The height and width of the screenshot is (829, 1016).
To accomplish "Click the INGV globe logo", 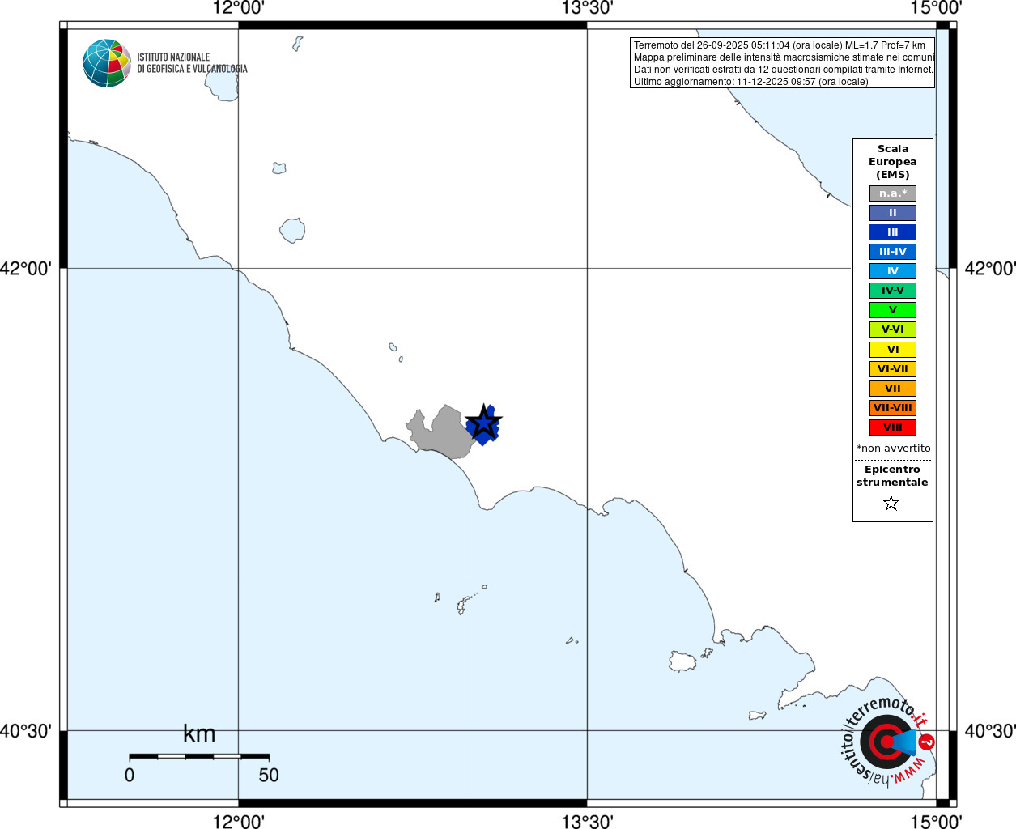I will 107,63.
